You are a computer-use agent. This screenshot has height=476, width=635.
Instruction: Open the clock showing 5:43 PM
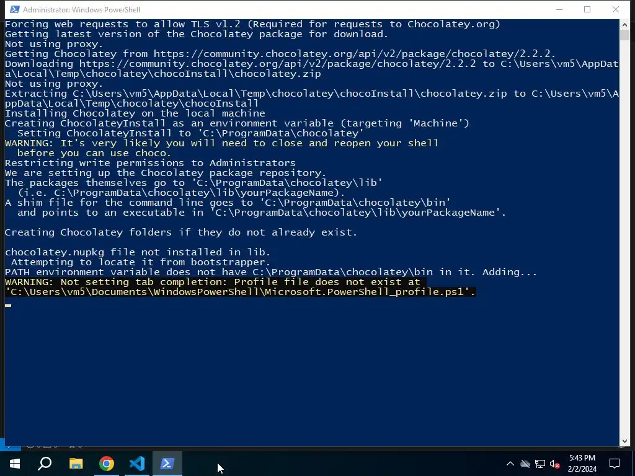[582, 464]
